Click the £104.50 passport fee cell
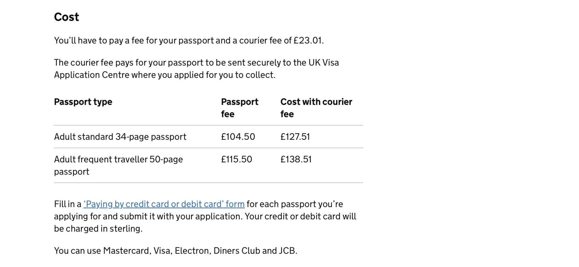This screenshot has width=579, height=267. [x=238, y=137]
